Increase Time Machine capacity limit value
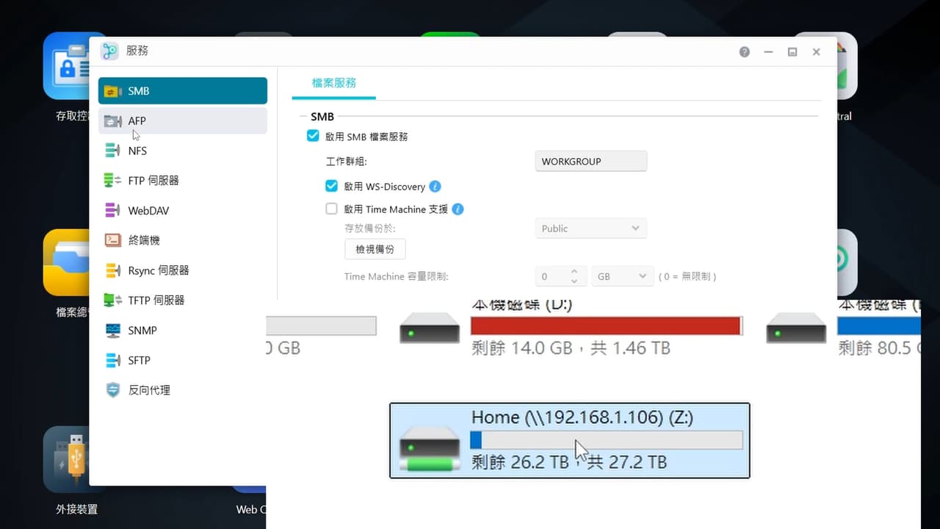This screenshot has width=940, height=529. (575, 272)
